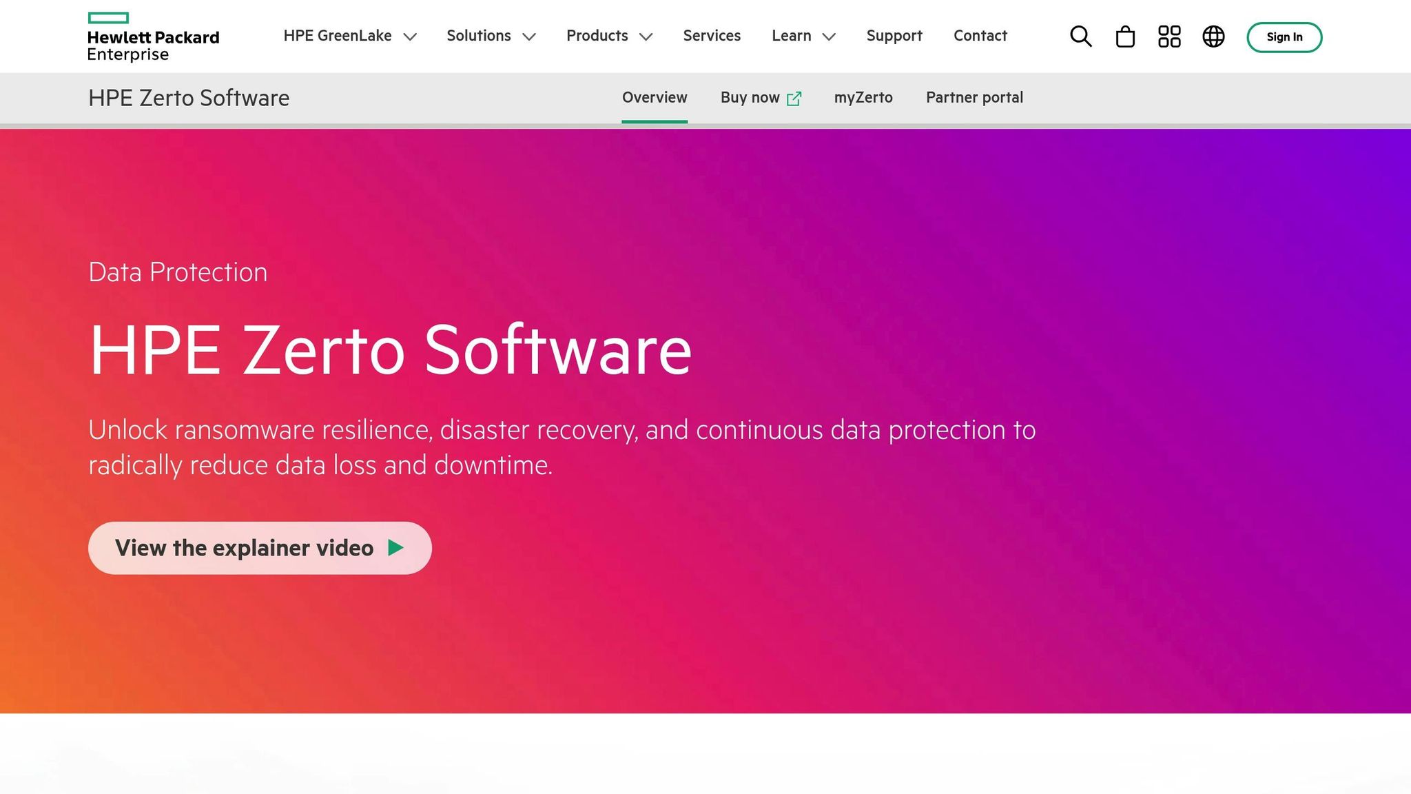
Task: Open the Partner portal tab
Action: tap(974, 98)
